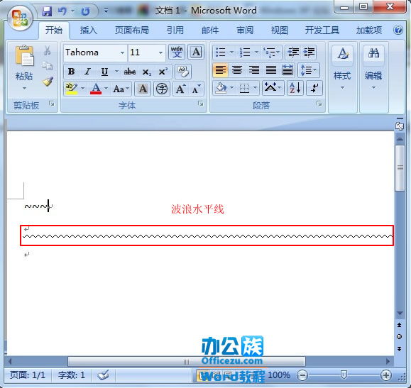
Task: Toggle Italic formatting
Action: (x=87, y=72)
